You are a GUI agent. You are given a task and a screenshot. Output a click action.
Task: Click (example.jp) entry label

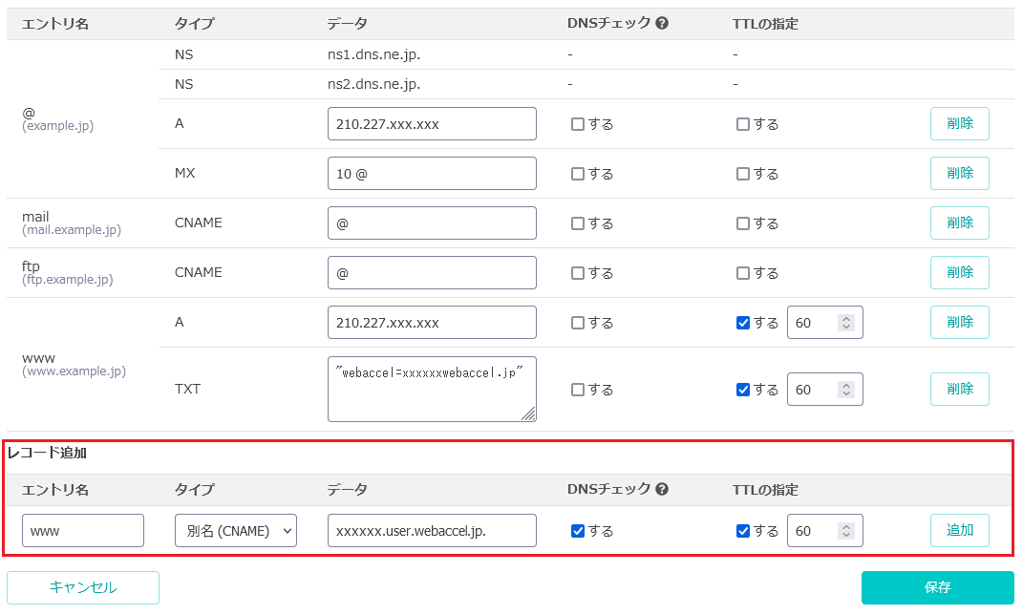[58, 126]
